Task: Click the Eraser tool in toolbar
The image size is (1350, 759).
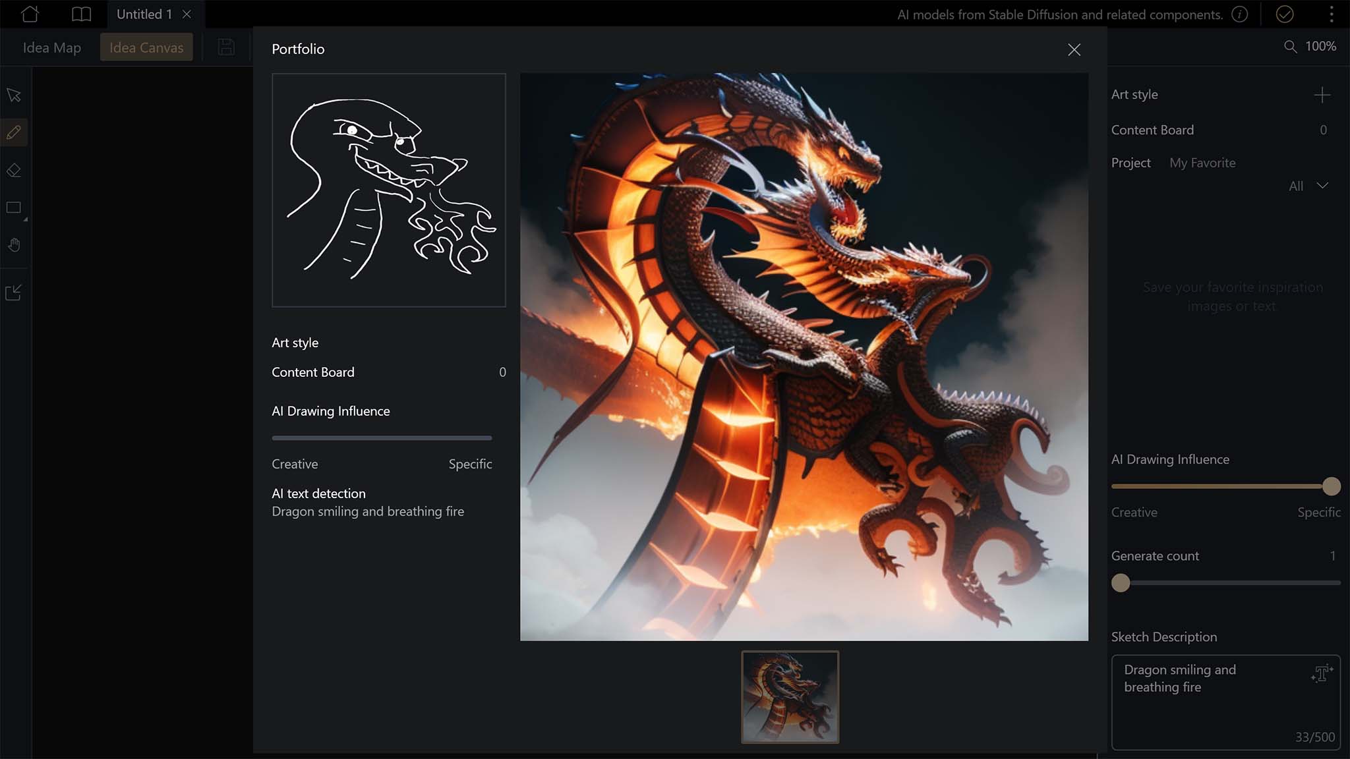Action: tap(14, 169)
